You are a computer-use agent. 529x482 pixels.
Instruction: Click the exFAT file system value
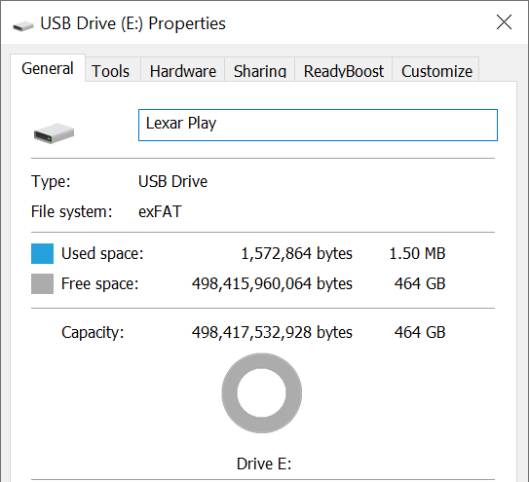coord(160,211)
